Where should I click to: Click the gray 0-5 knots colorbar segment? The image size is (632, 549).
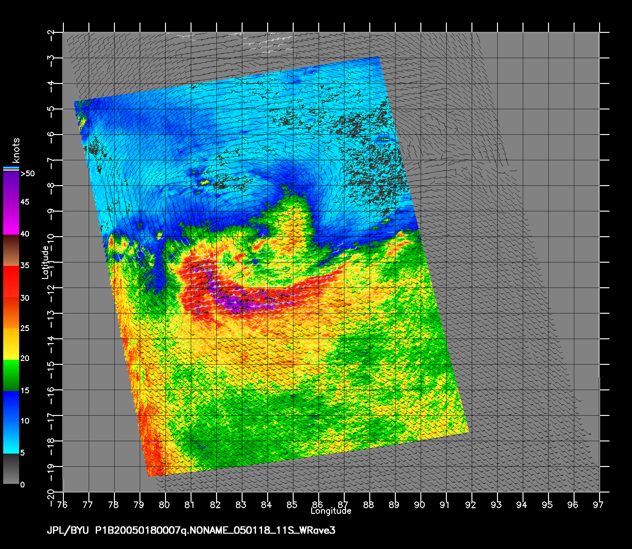pyautogui.click(x=11, y=469)
